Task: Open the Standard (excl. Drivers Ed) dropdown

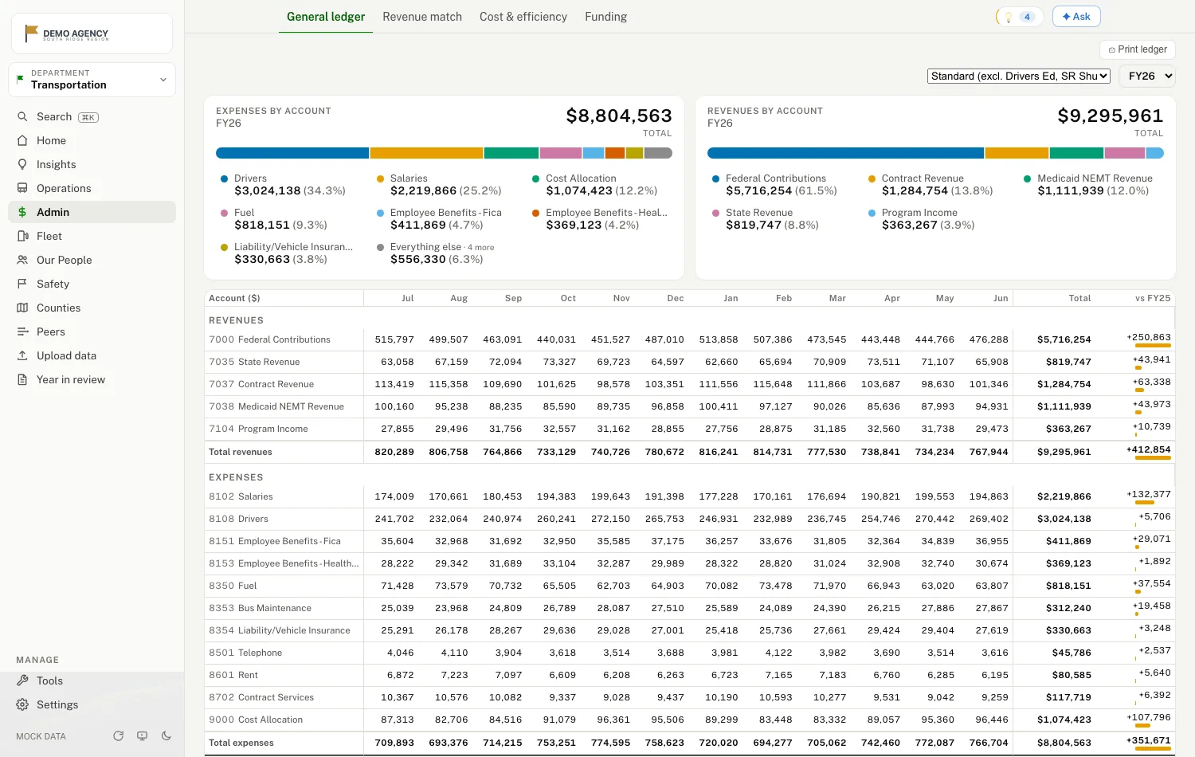Action: pos(1019,76)
